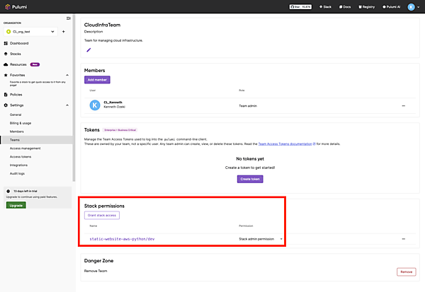Click the Add member button
This screenshot has height=292, width=425.
(97, 80)
